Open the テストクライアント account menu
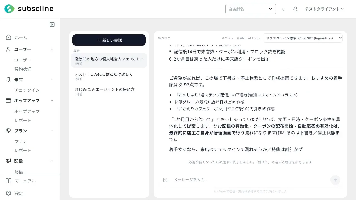Image resolution: width=356 pixels, height=200 pixels. (x=324, y=9)
